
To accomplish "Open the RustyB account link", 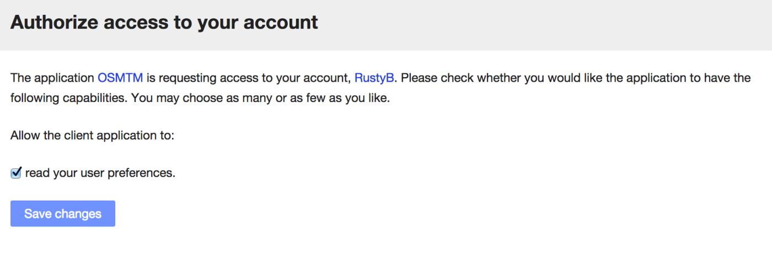I will [374, 78].
